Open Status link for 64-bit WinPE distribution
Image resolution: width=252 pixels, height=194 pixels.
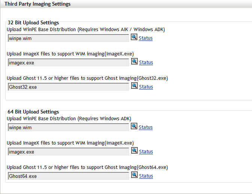point(145,127)
